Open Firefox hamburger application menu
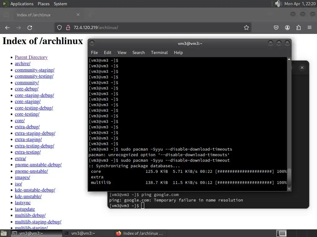The width and height of the screenshot is (317, 237). pos(310,27)
